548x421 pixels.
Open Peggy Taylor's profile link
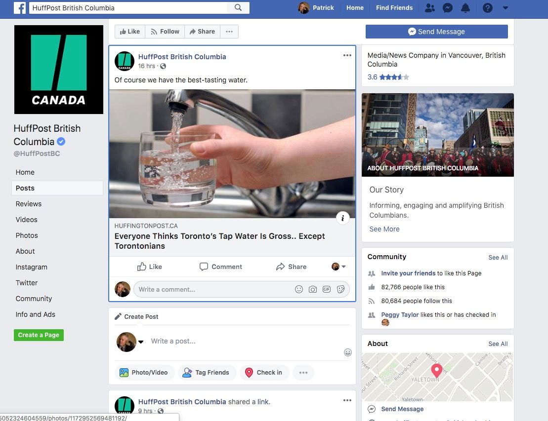pos(400,315)
